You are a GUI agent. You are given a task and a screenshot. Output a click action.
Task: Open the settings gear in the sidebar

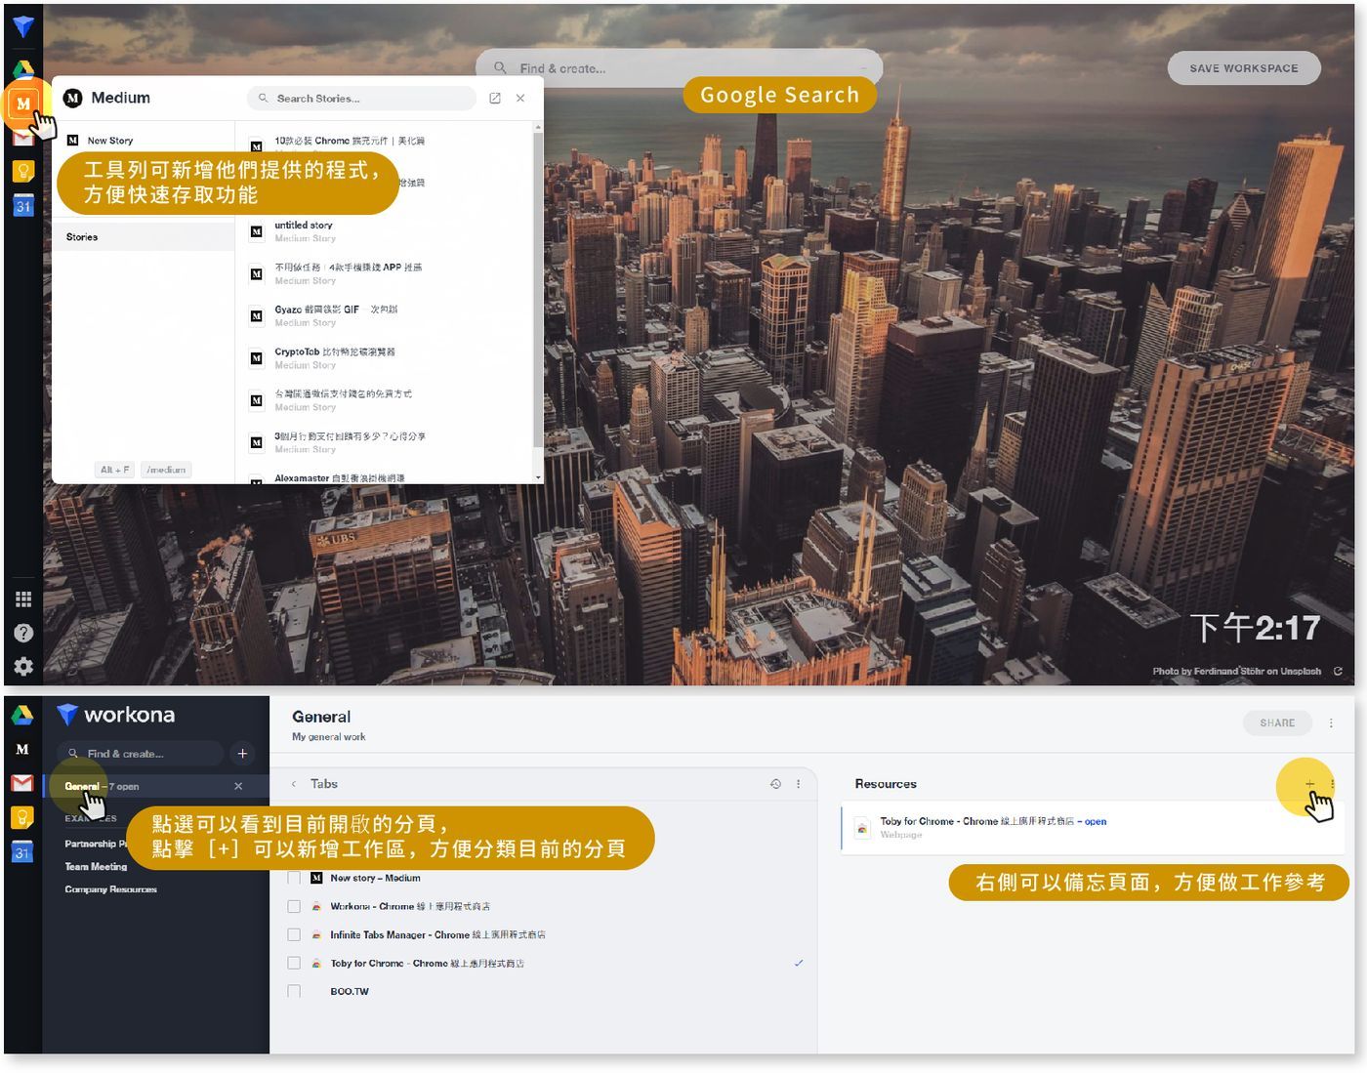coord(23,666)
